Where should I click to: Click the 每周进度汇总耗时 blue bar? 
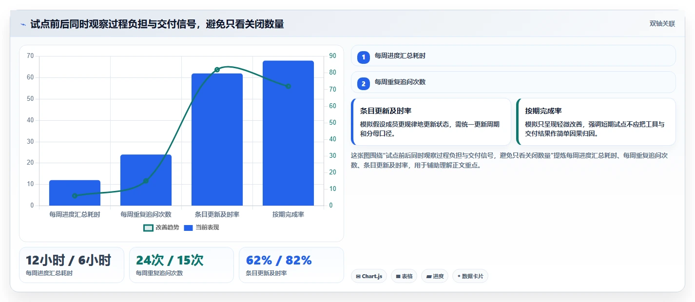point(75,193)
